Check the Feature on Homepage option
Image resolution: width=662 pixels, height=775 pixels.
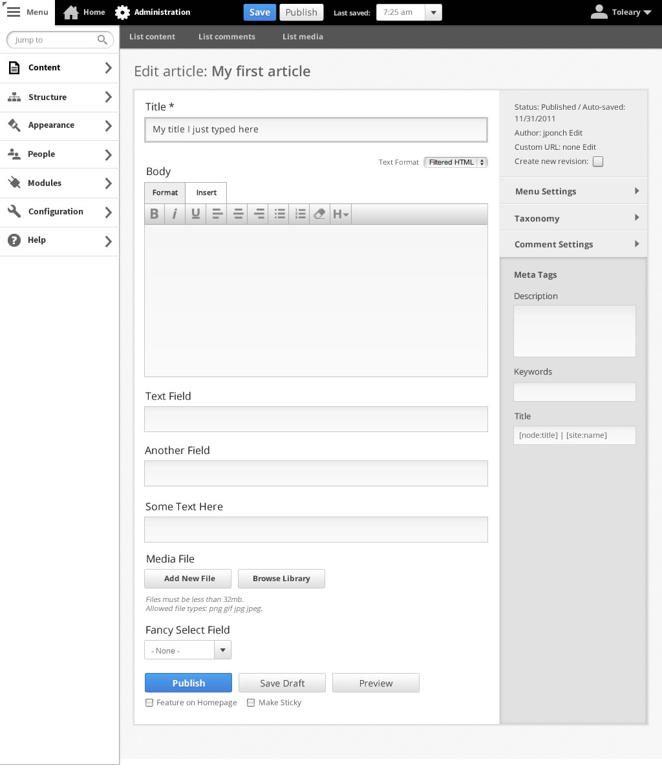point(149,703)
